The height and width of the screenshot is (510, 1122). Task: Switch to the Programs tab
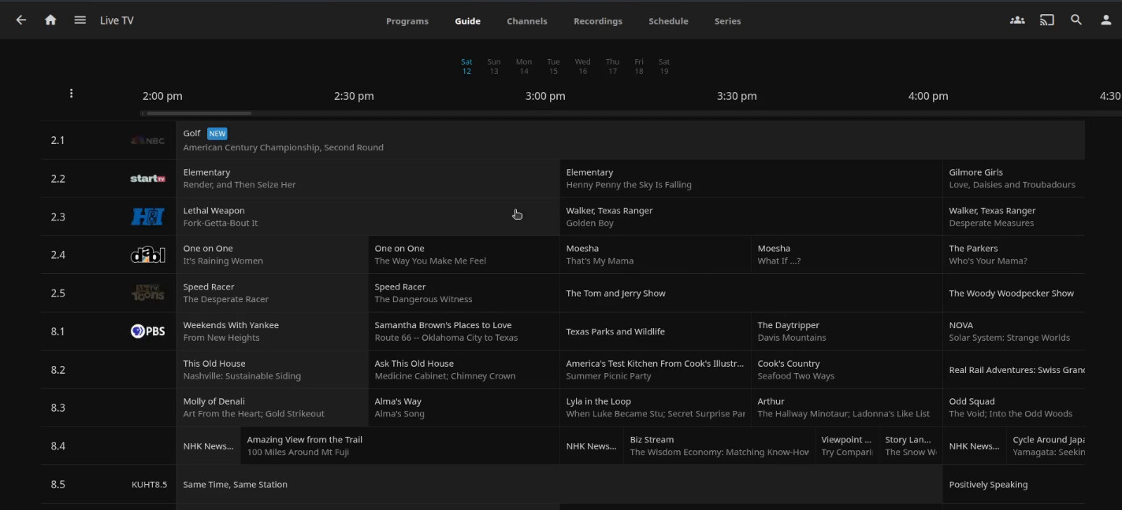point(407,21)
